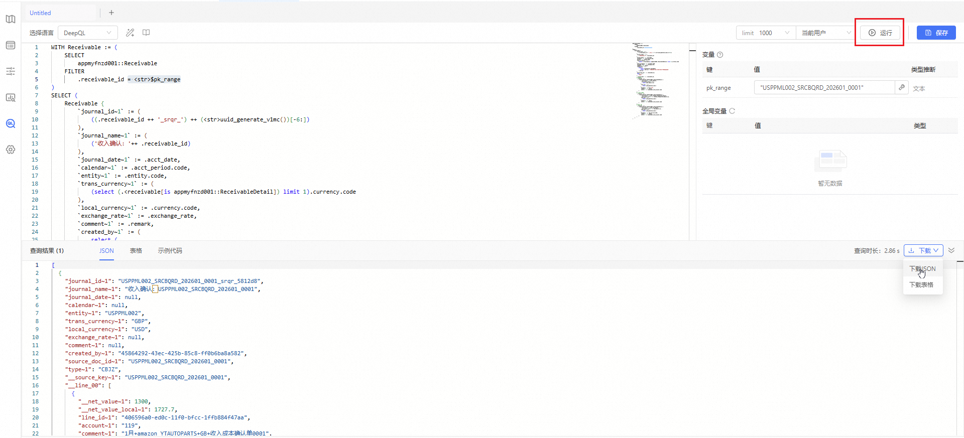Viewport: 964px width, 438px height.
Task: Click the help icon next to 变量
Action: pos(720,55)
